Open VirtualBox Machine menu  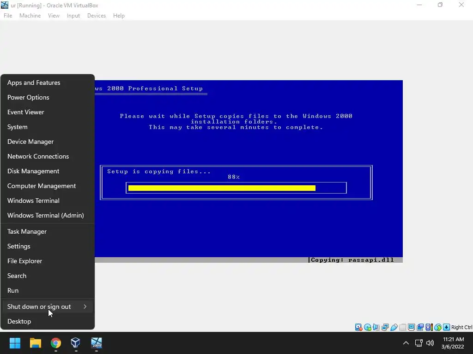pyautogui.click(x=30, y=16)
